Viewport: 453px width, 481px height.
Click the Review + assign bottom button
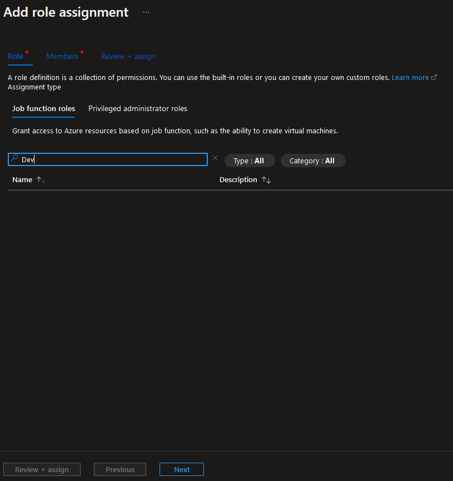click(42, 469)
